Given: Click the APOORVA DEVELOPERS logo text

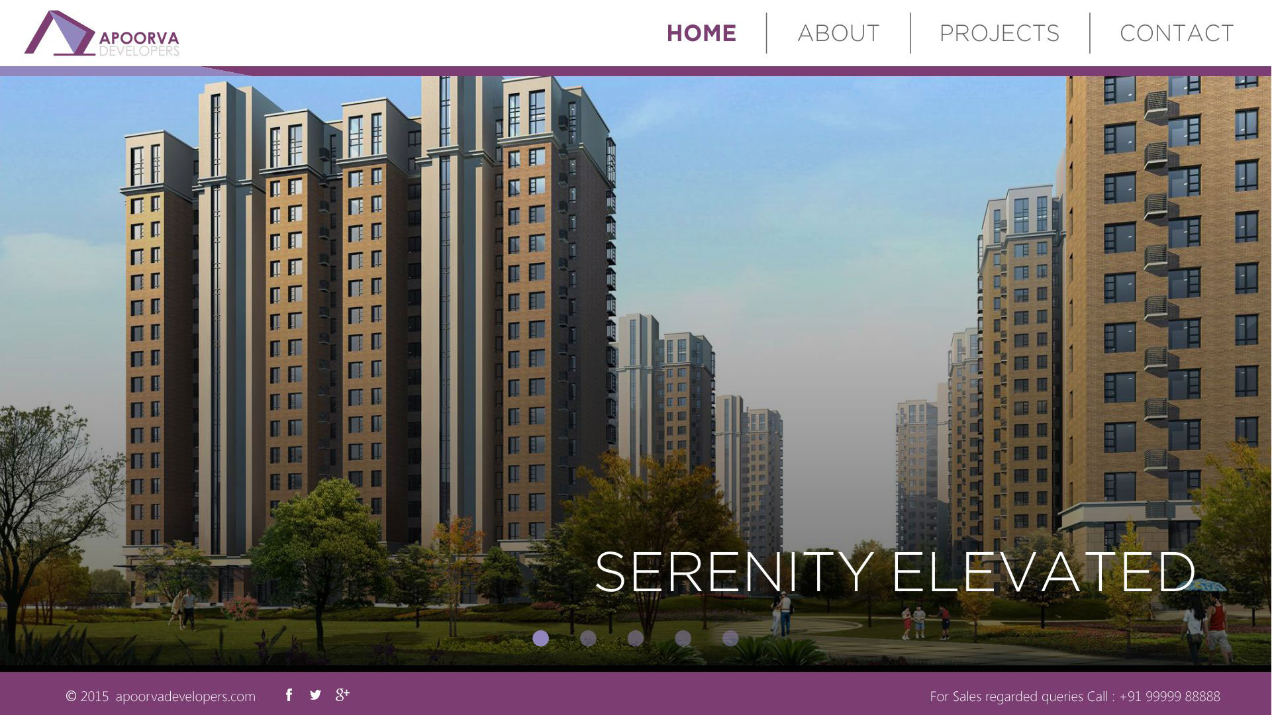Looking at the screenshot, I should coord(138,44).
